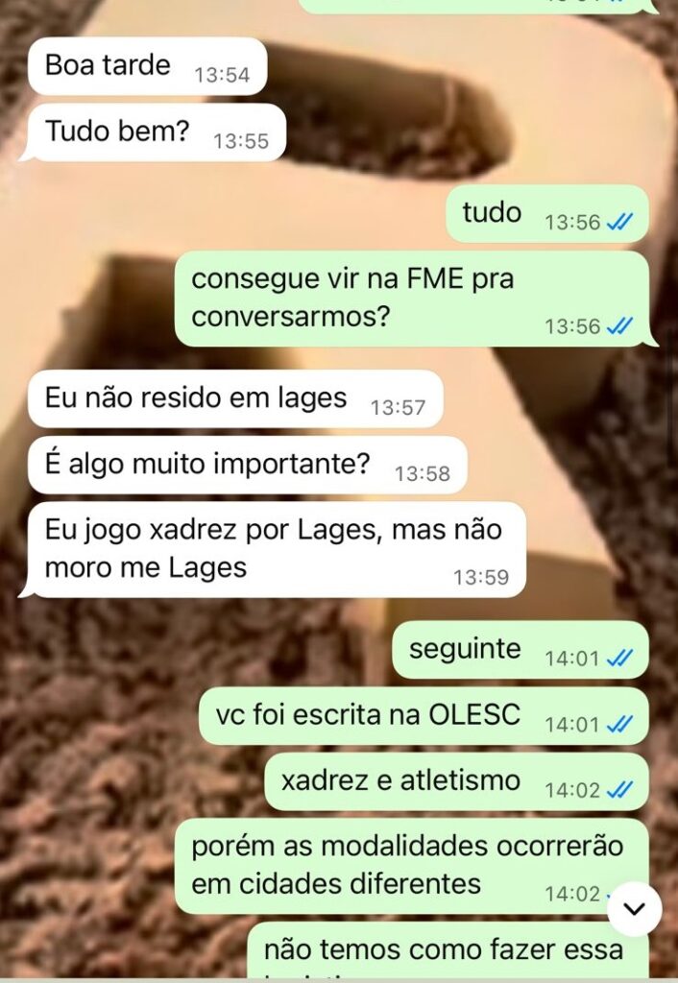Tap read ticks on "vc foi escrita na OLESC"
Screen dimensions: 678x983
[619, 724]
